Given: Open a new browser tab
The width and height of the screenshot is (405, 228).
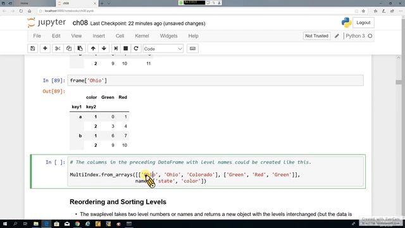Looking at the screenshot, I should (102, 3).
